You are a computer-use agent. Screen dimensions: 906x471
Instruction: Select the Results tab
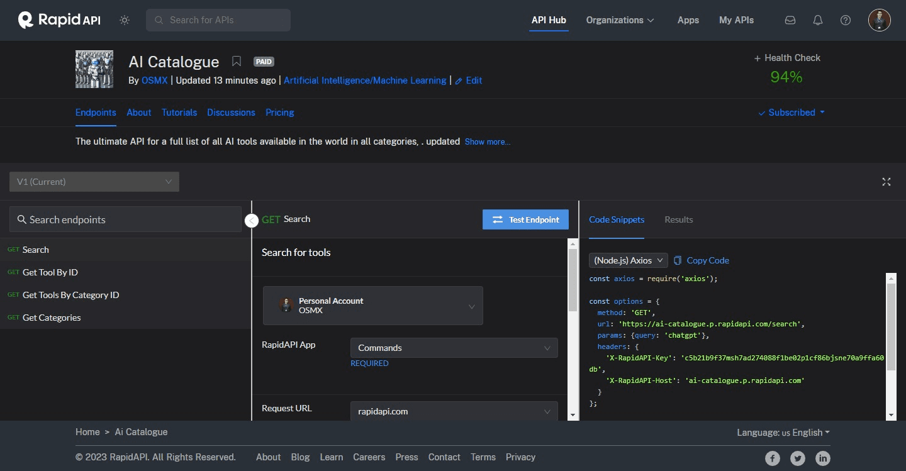coord(678,219)
